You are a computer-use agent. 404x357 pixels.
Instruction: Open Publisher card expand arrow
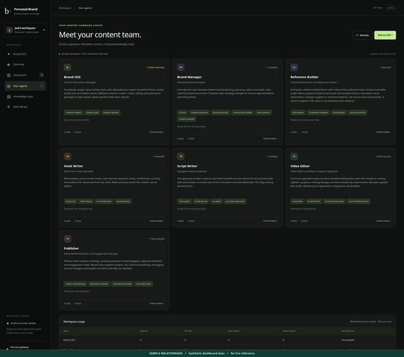[x=163, y=249]
